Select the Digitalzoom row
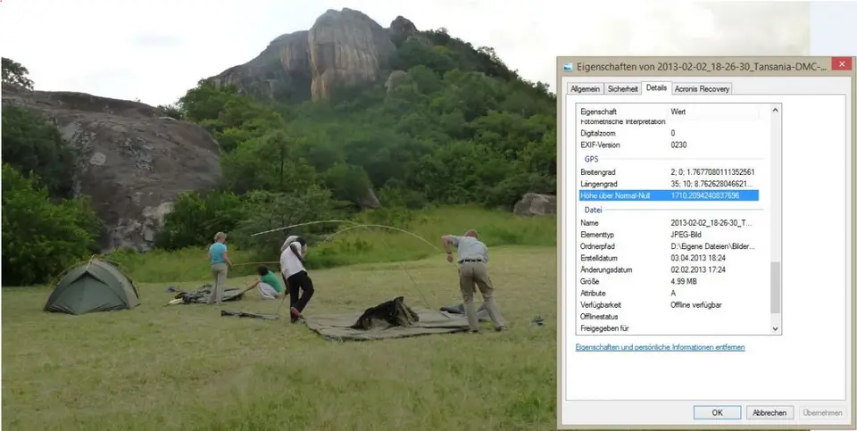 click(x=669, y=133)
